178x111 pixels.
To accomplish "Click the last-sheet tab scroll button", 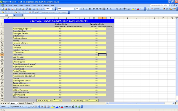I will click(x=8, y=103).
